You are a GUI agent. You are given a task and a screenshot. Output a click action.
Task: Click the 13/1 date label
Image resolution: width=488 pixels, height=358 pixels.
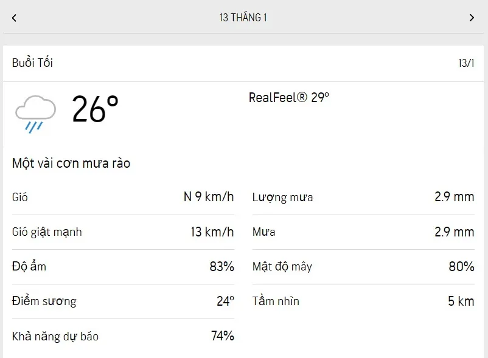coord(465,63)
